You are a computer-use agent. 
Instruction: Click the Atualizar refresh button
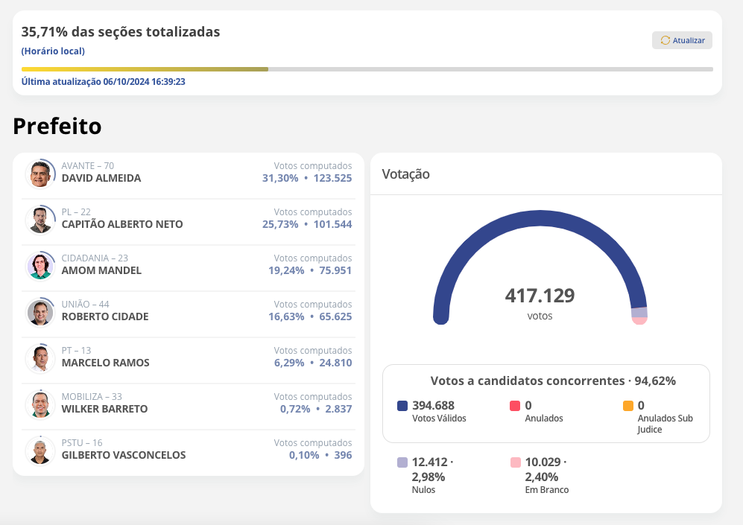(x=682, y=40)
